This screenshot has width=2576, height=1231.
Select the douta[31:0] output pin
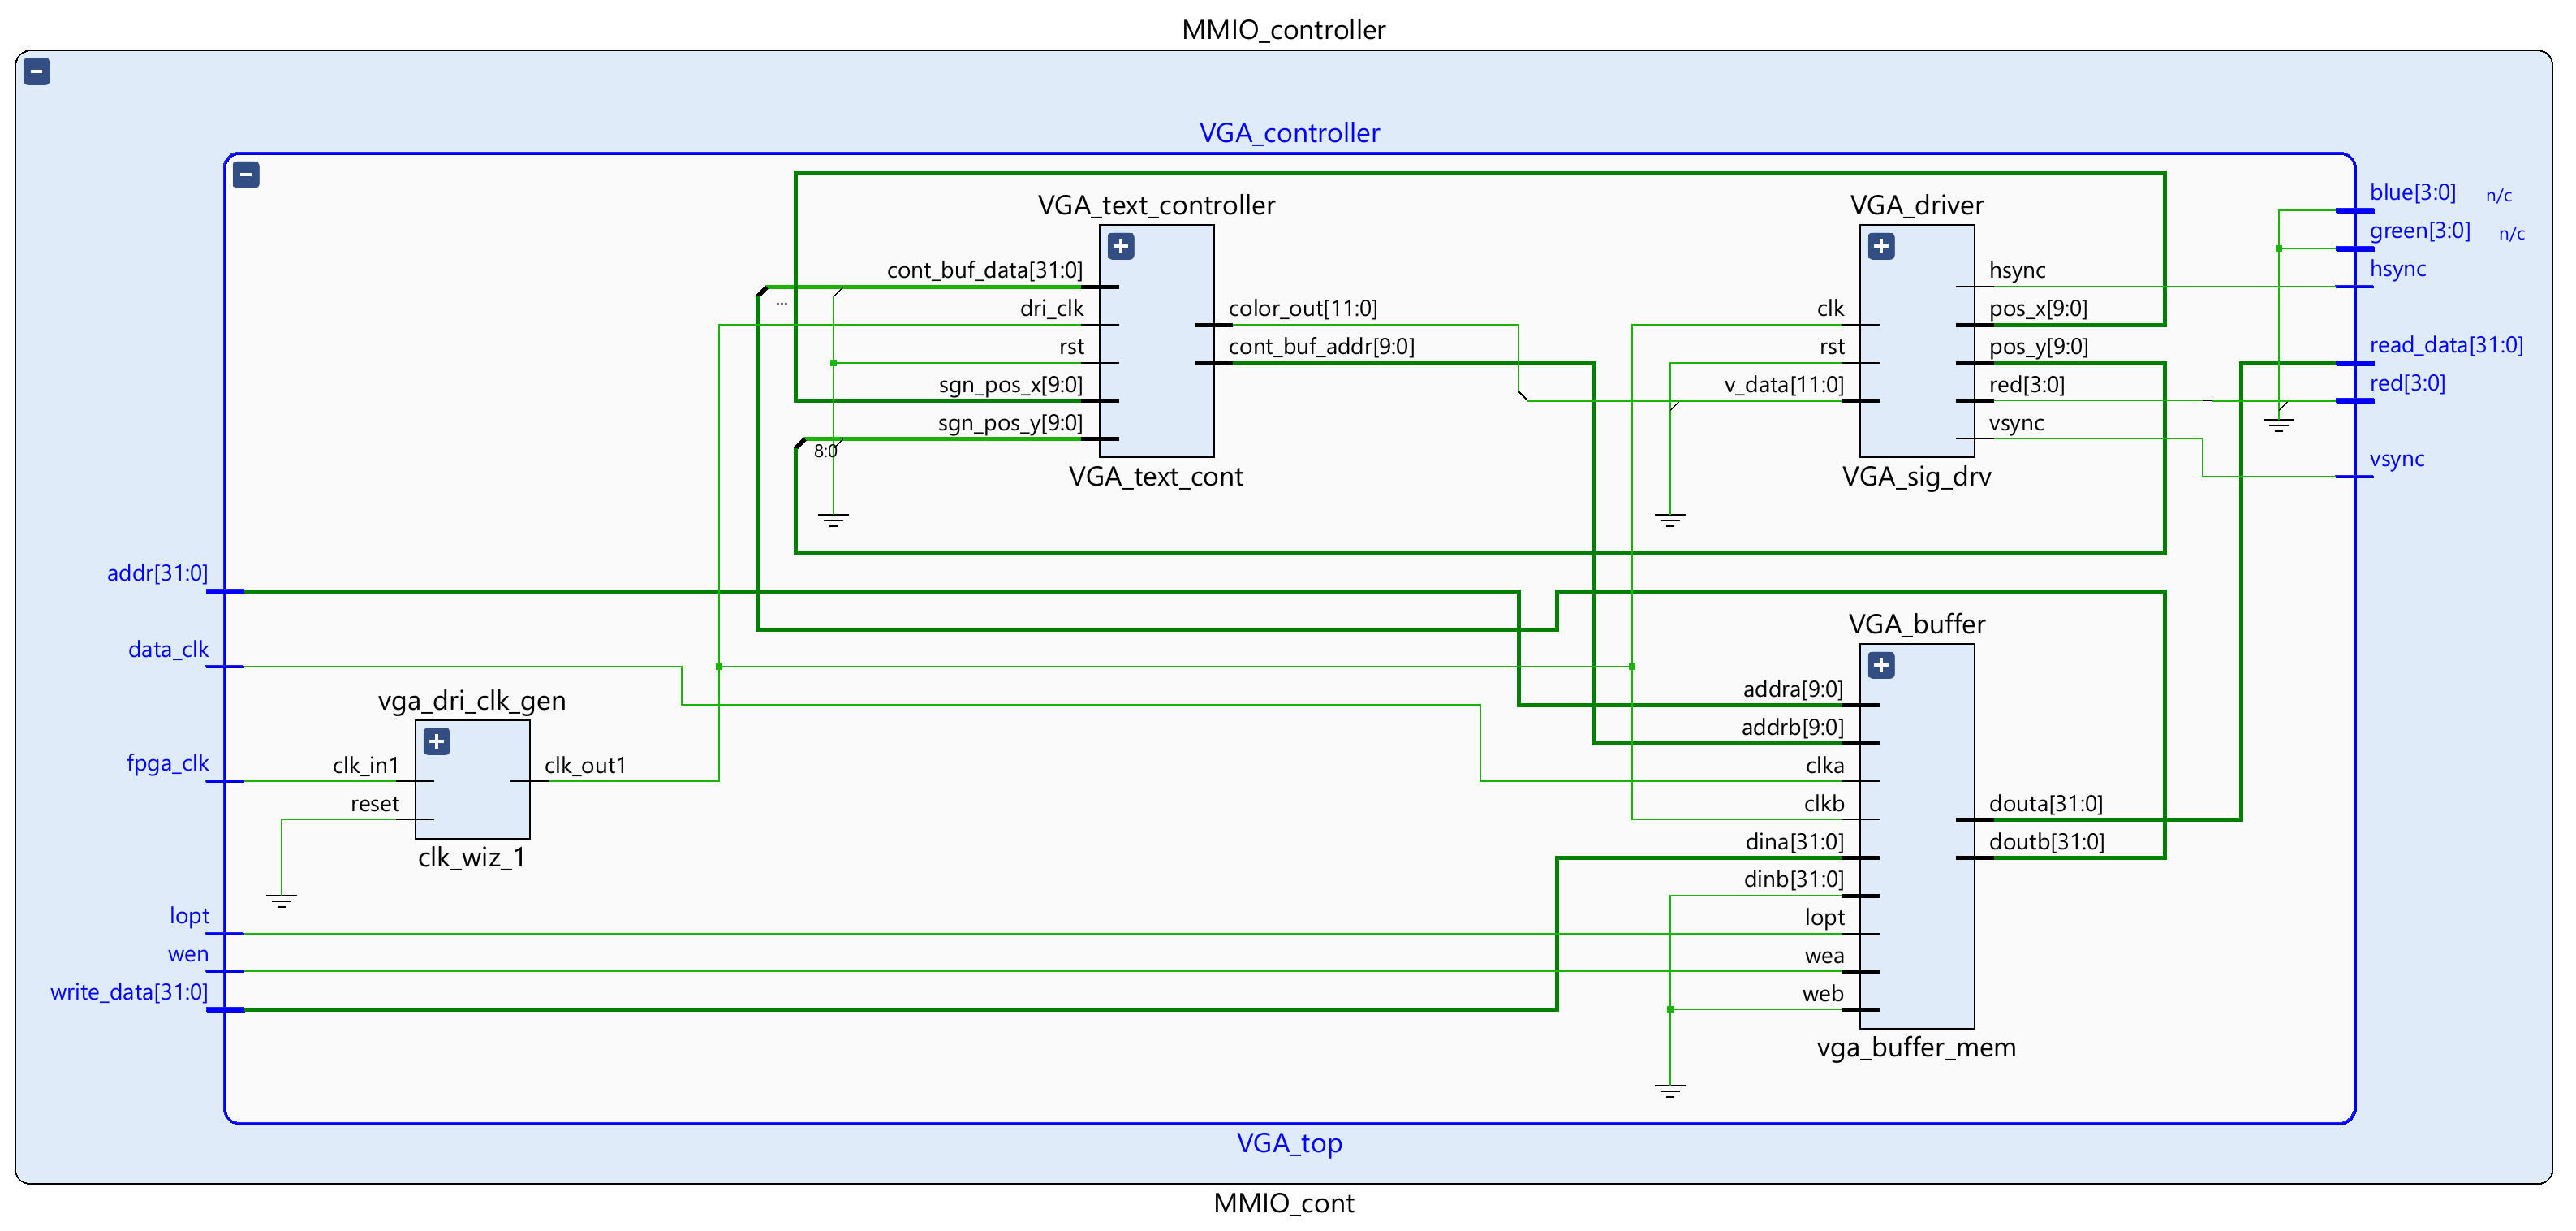2045,804
